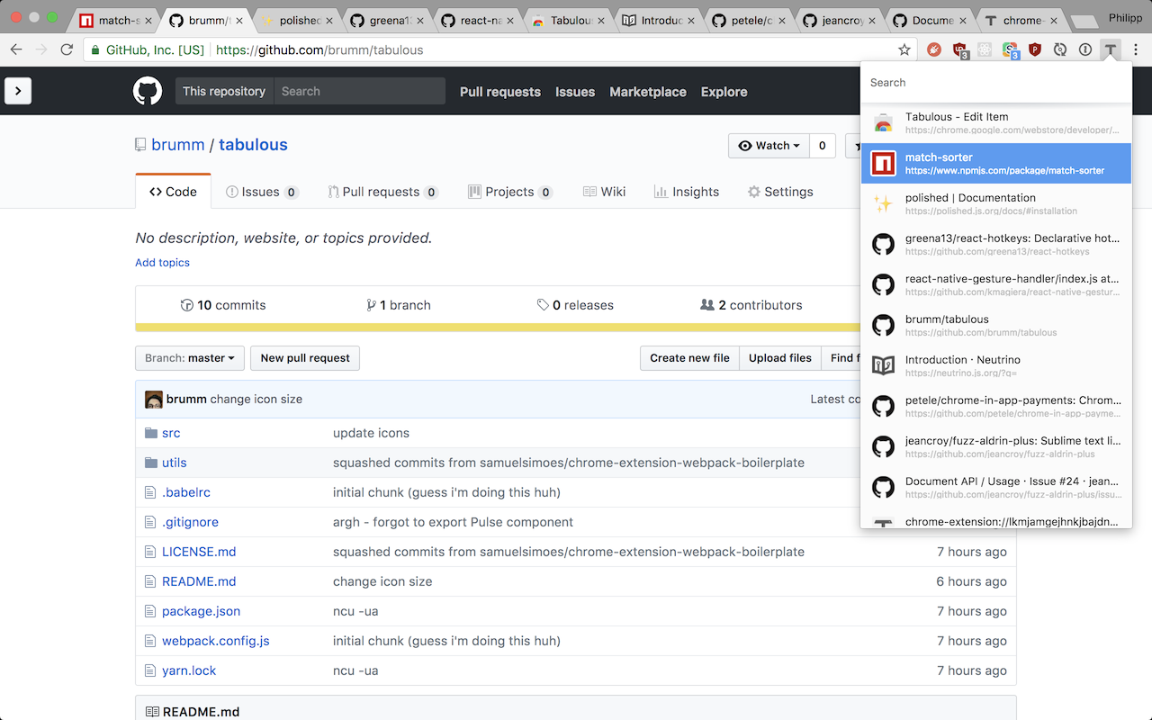Click the React DevTools extension icon
This screenshot has height=720, width=1152.
[985, 50]
